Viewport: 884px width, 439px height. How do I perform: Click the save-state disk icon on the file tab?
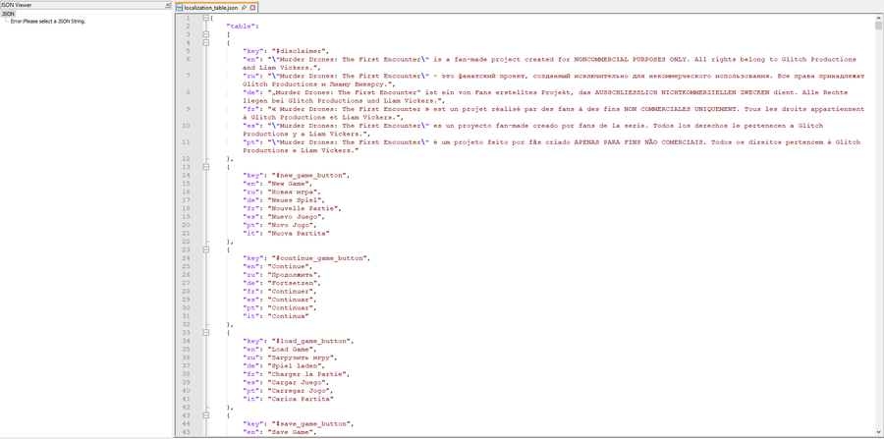[x=180, y=8]
